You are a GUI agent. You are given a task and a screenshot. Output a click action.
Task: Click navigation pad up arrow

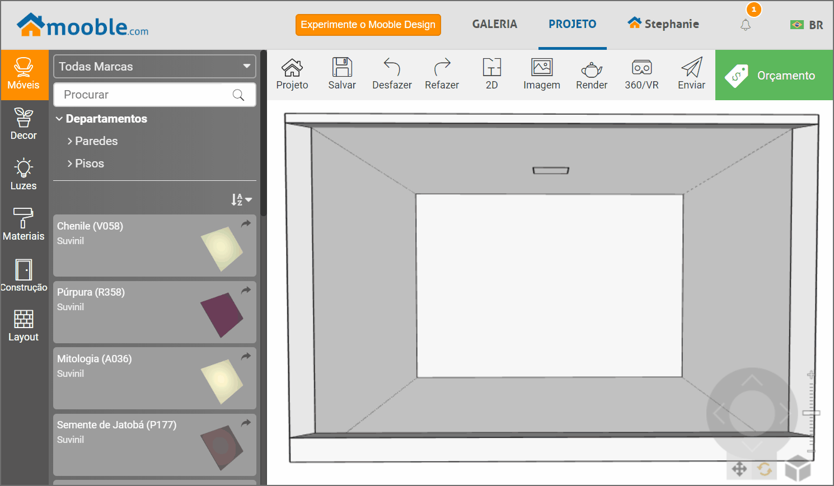tap(752, 381)
